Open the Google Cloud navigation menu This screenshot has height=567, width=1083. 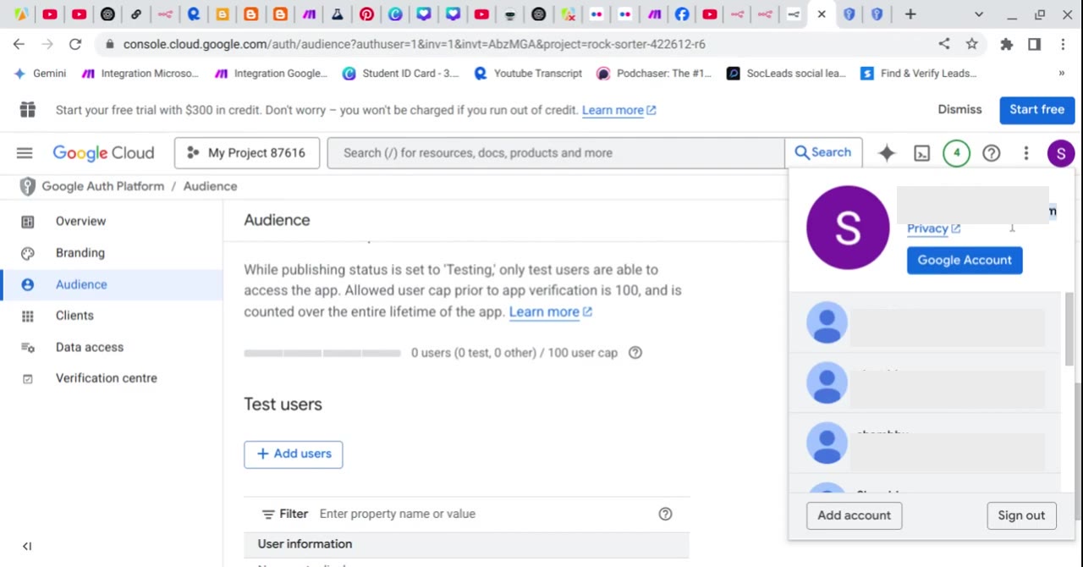[x=25, y=153]
